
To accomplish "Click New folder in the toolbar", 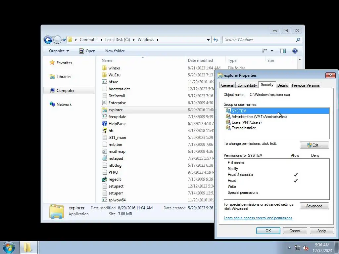I will (115, 51).
